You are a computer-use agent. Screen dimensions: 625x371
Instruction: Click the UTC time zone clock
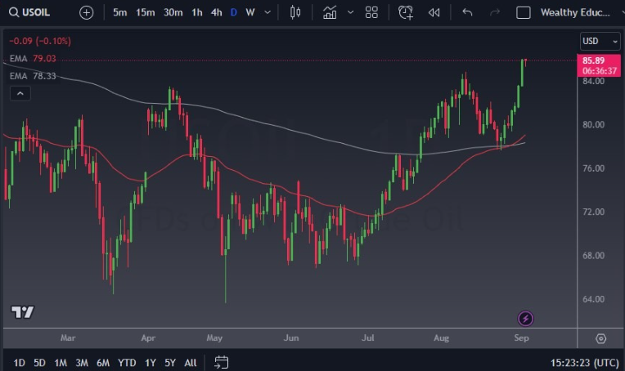pos(583,362)
